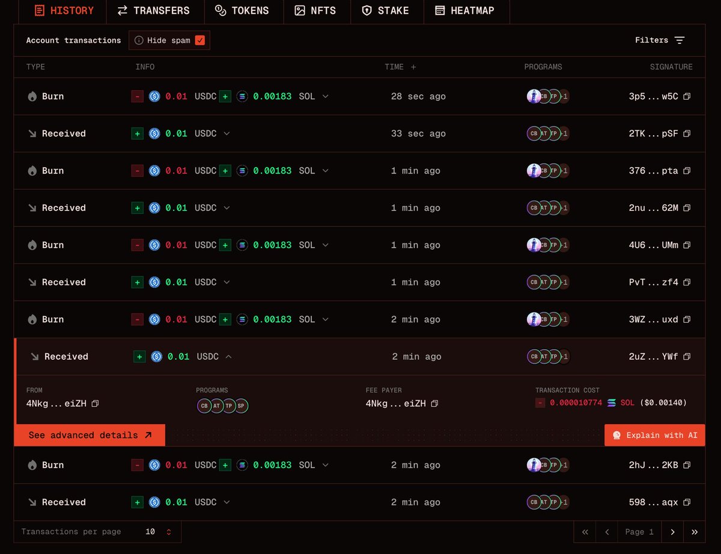Click the Burn flame icon in first row

32,96
